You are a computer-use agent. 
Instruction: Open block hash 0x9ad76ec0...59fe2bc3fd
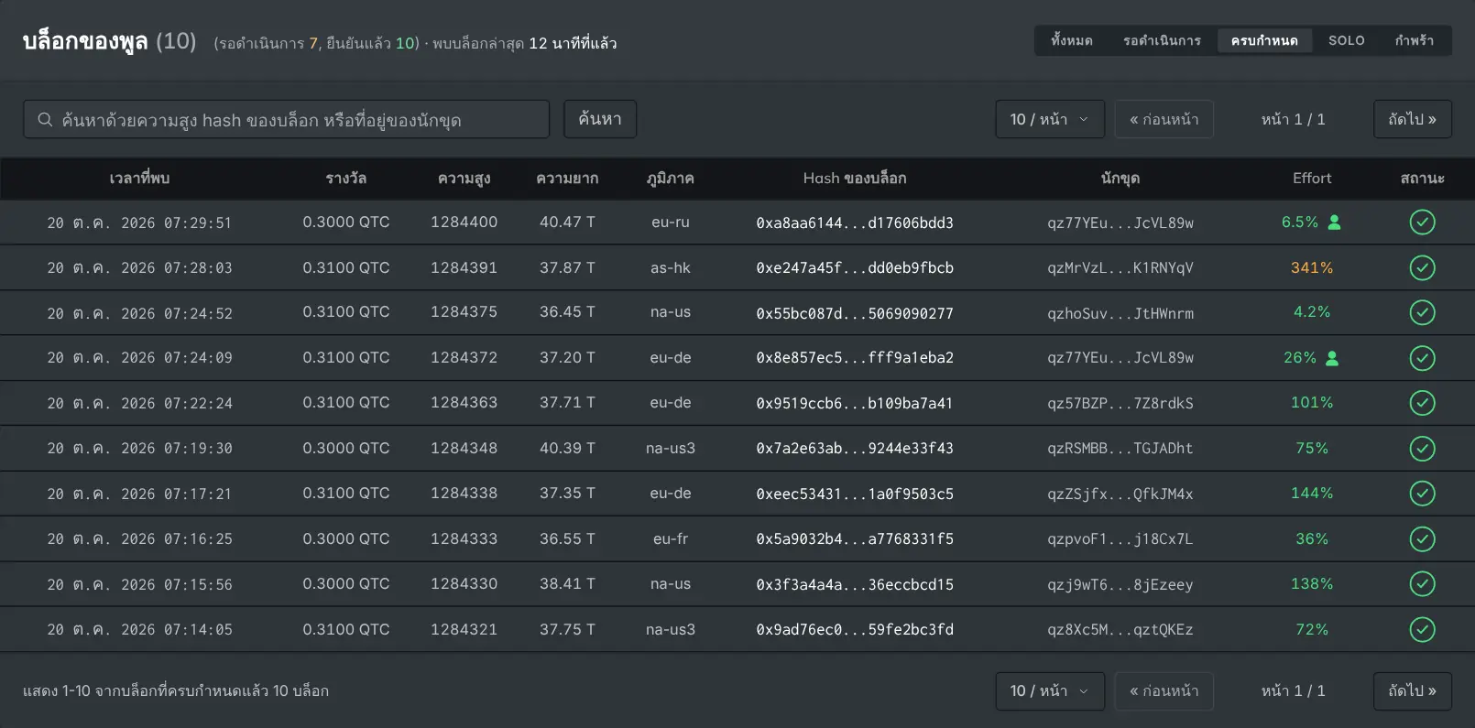coord(855,630)
